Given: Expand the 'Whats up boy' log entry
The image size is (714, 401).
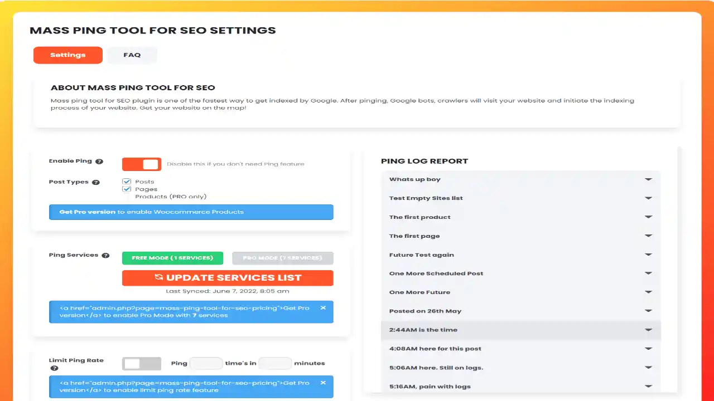Looking at the screenshot, I should tap(521, 179).
